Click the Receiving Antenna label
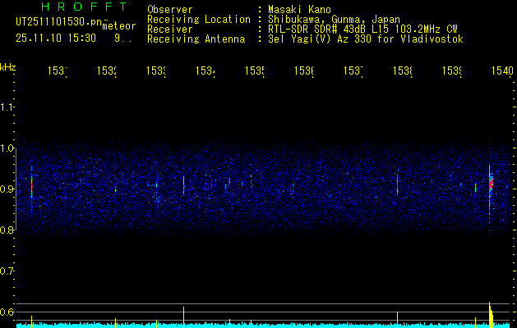Viewport: 517px width, 328px height. click(x=196, y=39)
